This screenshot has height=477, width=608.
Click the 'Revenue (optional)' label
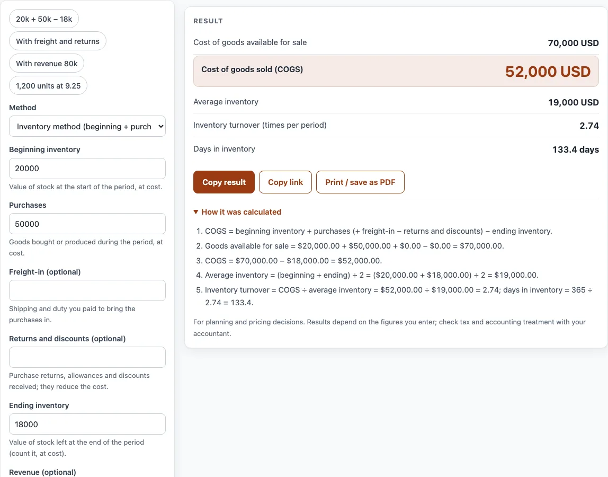pyautogui.click(x=43, y=472)
